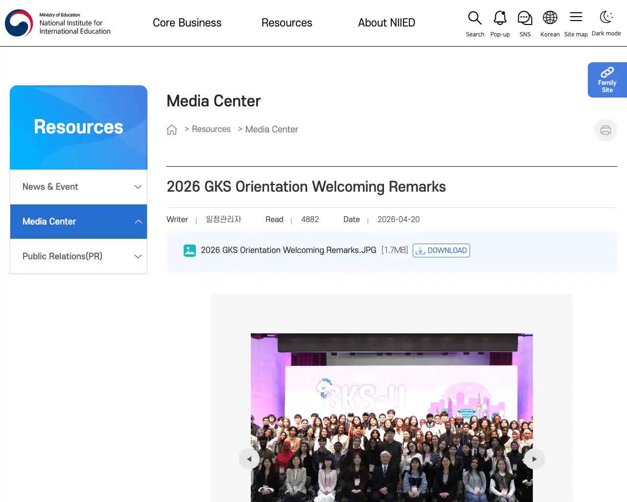The width and height of the screenshot is (627, 502).
Task: Open the About NIIED menu
Action: tap(386, 23)
